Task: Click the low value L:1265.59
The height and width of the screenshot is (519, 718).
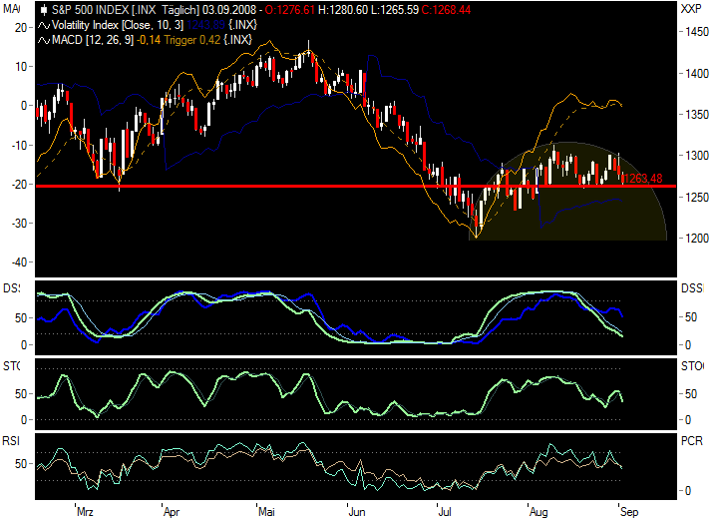Action: coord(395,10)
